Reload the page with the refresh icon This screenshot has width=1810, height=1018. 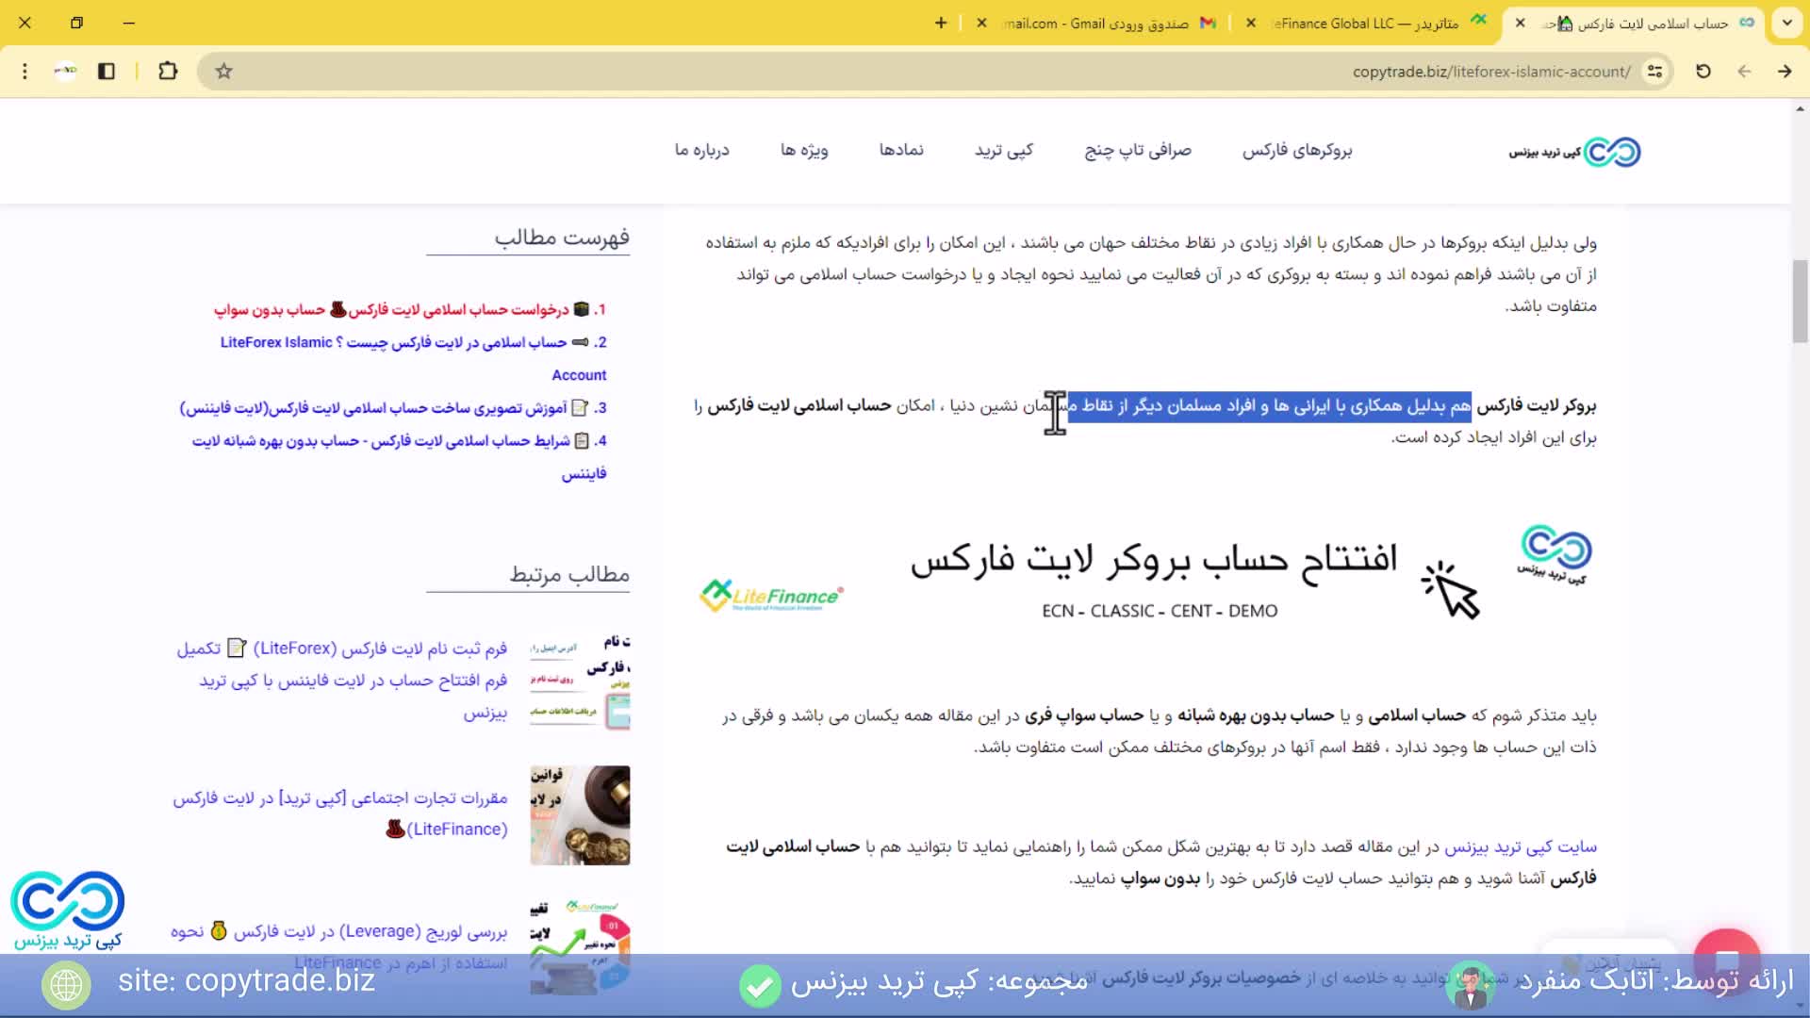[1703, 72]
